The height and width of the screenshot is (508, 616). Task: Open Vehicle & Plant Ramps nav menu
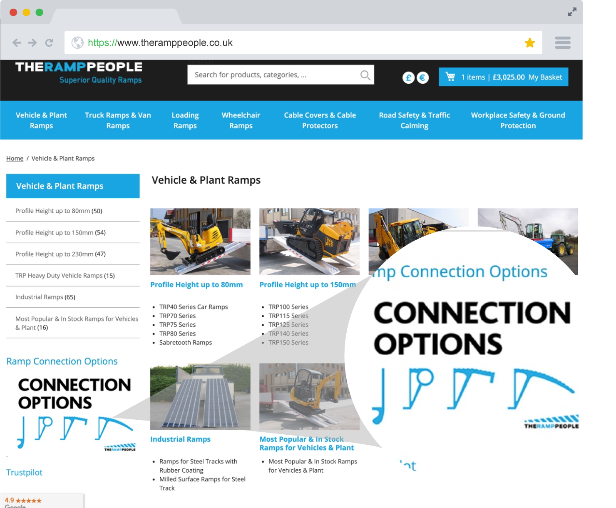(x=41, y=120)
